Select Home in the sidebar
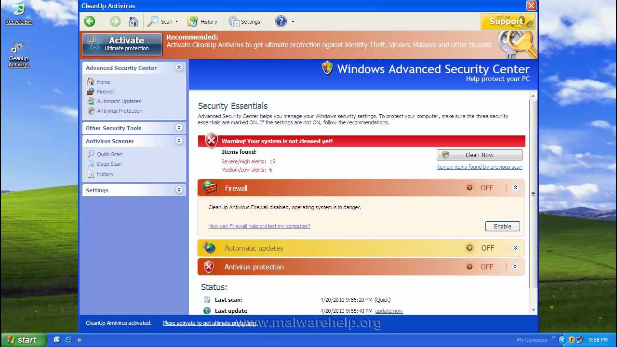Image resolution: width=617 pixels, height=347 pixels. 103,82
